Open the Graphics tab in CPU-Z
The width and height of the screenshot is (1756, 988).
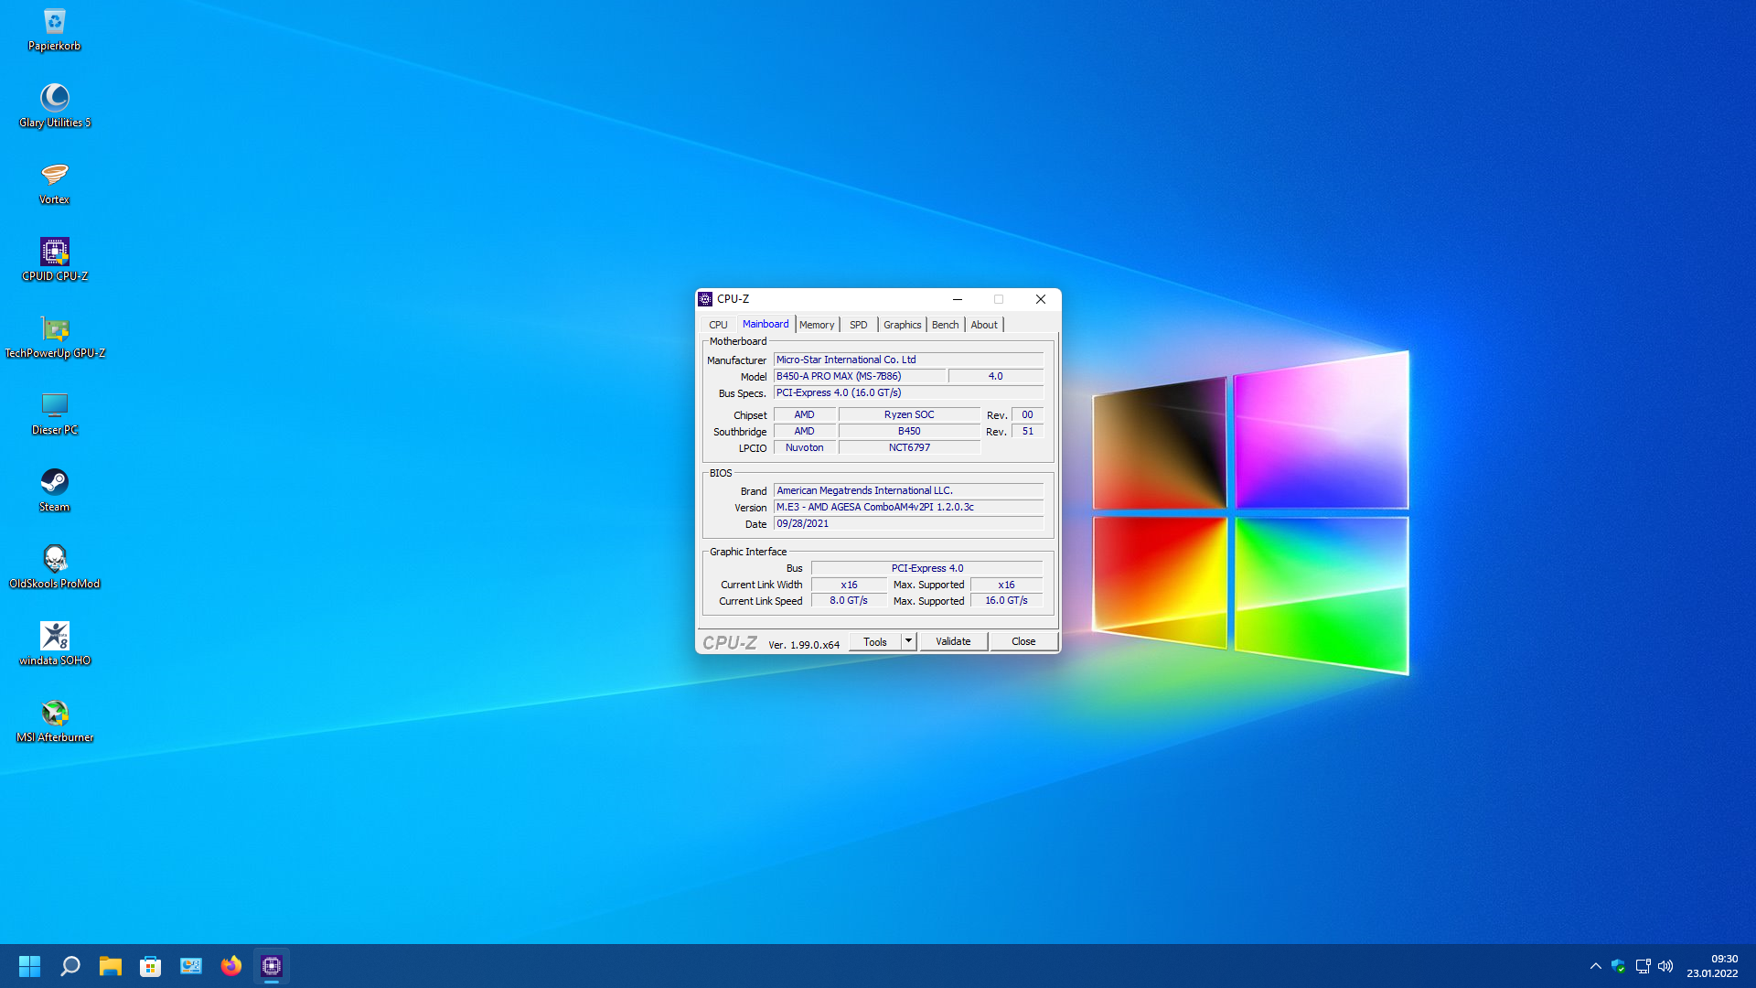[902, 325]
